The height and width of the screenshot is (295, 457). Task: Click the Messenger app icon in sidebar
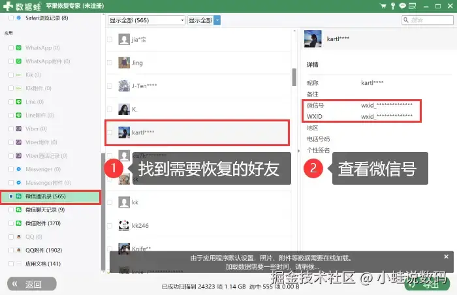[x=19, y=169]
